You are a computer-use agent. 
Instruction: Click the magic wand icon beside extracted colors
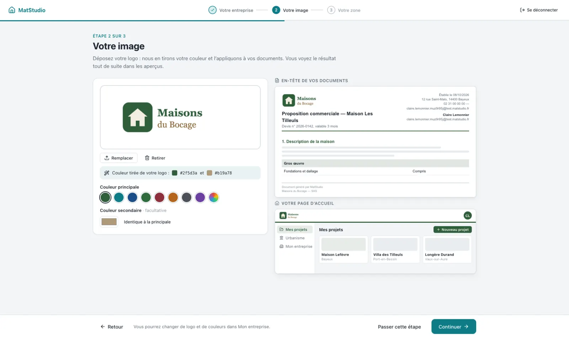coord(107,173)
